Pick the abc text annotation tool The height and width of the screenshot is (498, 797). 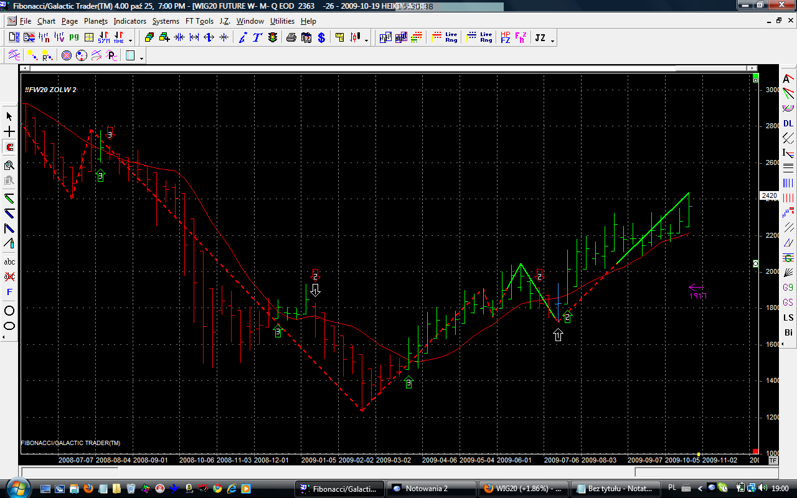tap(9, 262)
